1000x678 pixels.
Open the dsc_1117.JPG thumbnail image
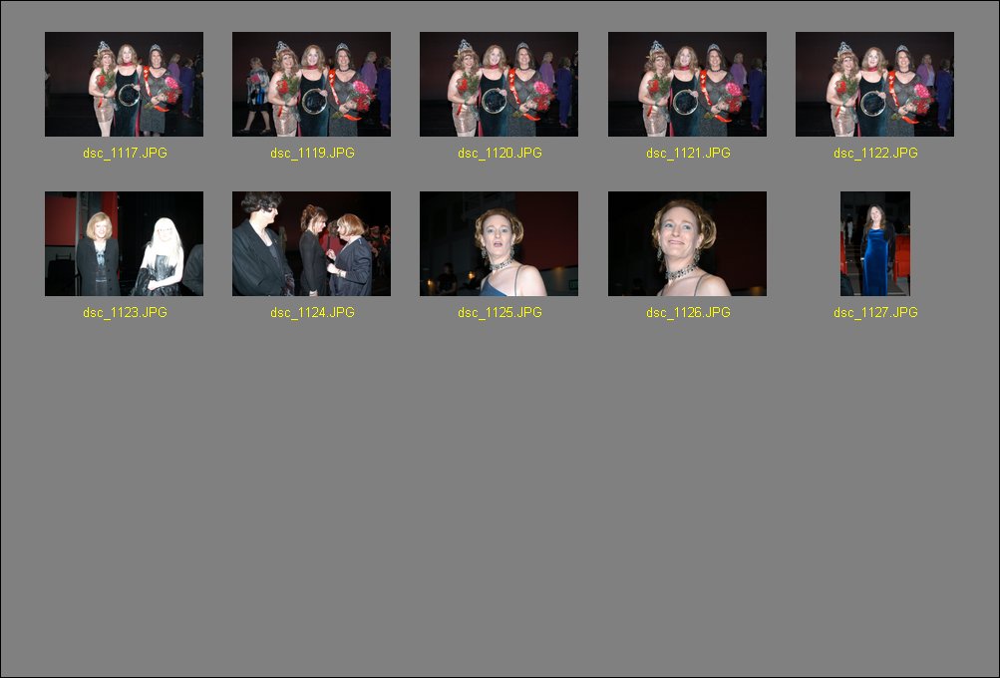click(124, 84)
